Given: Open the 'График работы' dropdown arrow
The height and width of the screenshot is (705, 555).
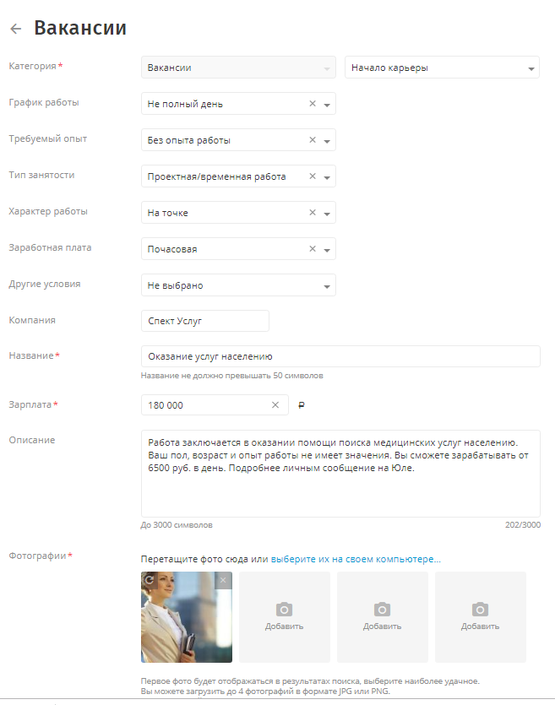Looking at the screenshot, I should pyautogui.click(x=327, y=105).
